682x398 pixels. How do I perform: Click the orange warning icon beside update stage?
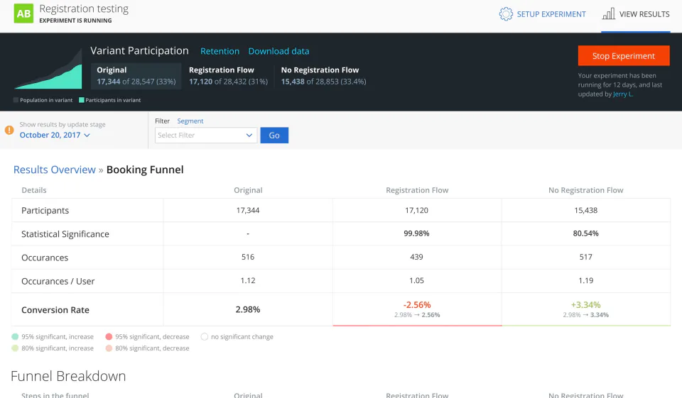[x=9, y=130]
